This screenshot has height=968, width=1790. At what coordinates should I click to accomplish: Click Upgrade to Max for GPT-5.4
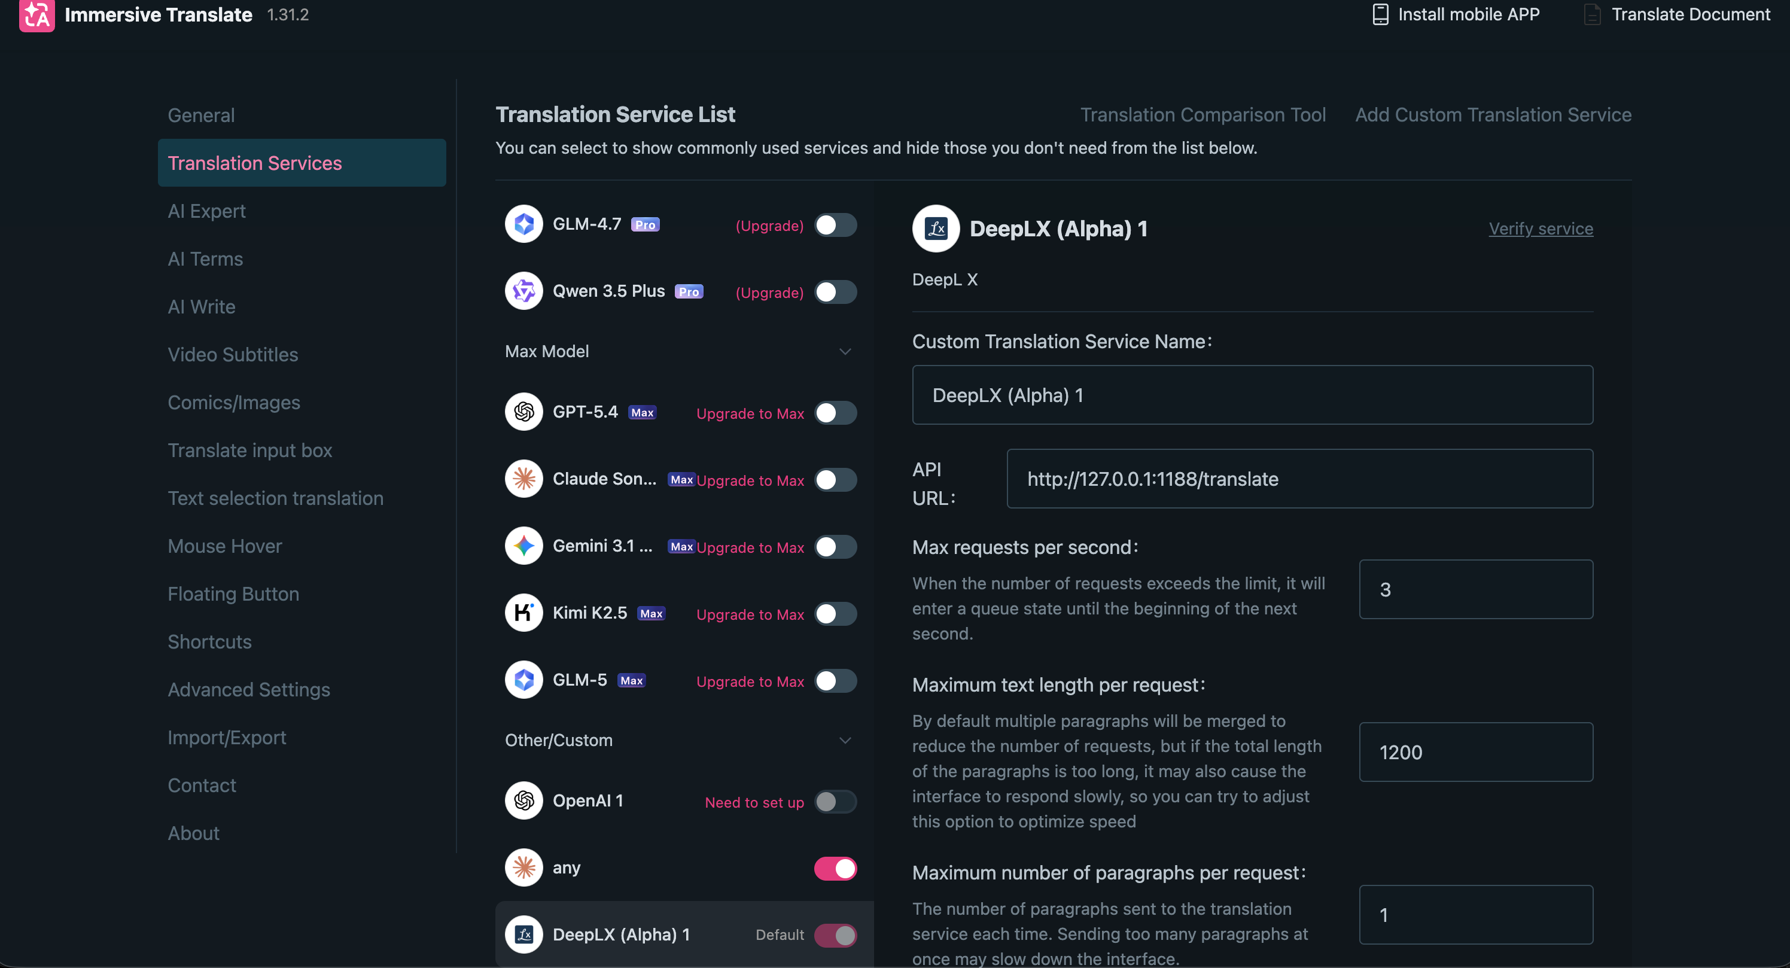(x=750, y=413)
